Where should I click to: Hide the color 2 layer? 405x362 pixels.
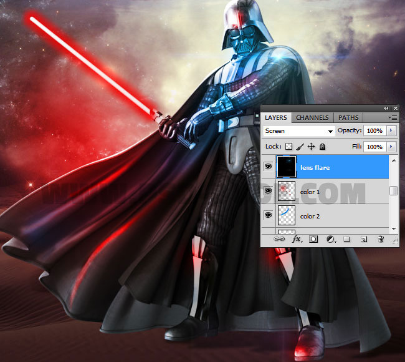pyautogui.click(x=268, y=216)
